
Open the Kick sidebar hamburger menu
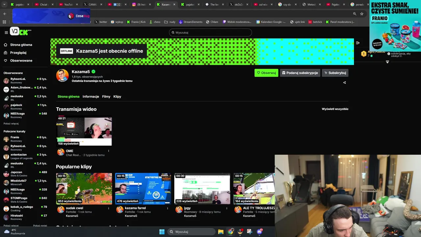click(6, 32)
